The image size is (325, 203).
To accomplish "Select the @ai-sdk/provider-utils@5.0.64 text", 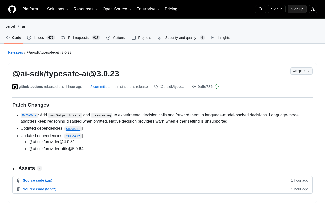I will [x=56, y=149].
